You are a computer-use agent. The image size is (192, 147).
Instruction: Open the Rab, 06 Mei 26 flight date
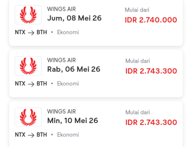(74, 69)
